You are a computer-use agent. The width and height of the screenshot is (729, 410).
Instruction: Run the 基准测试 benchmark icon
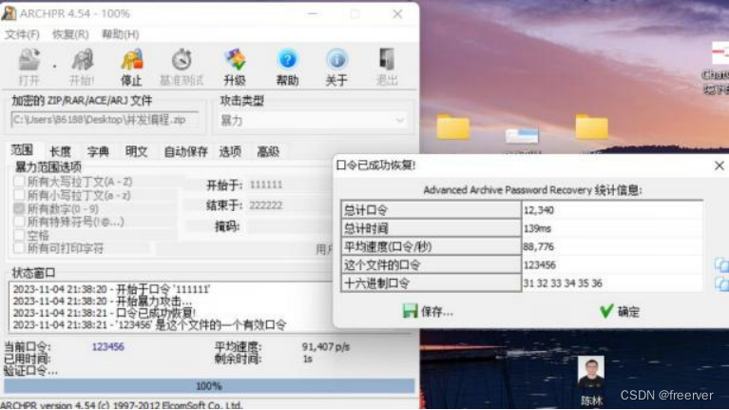click(x=182, y=67)
